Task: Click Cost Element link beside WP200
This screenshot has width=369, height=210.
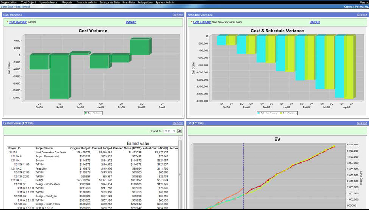Action: [18, 22]
